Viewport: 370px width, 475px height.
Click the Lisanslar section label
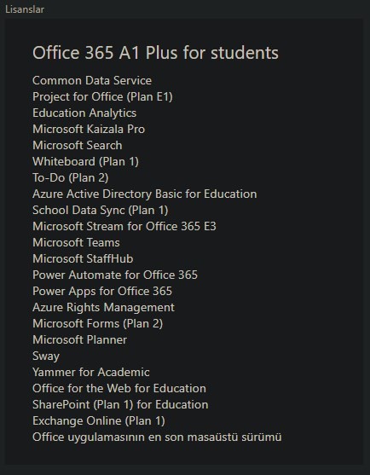tap(25, 9)
